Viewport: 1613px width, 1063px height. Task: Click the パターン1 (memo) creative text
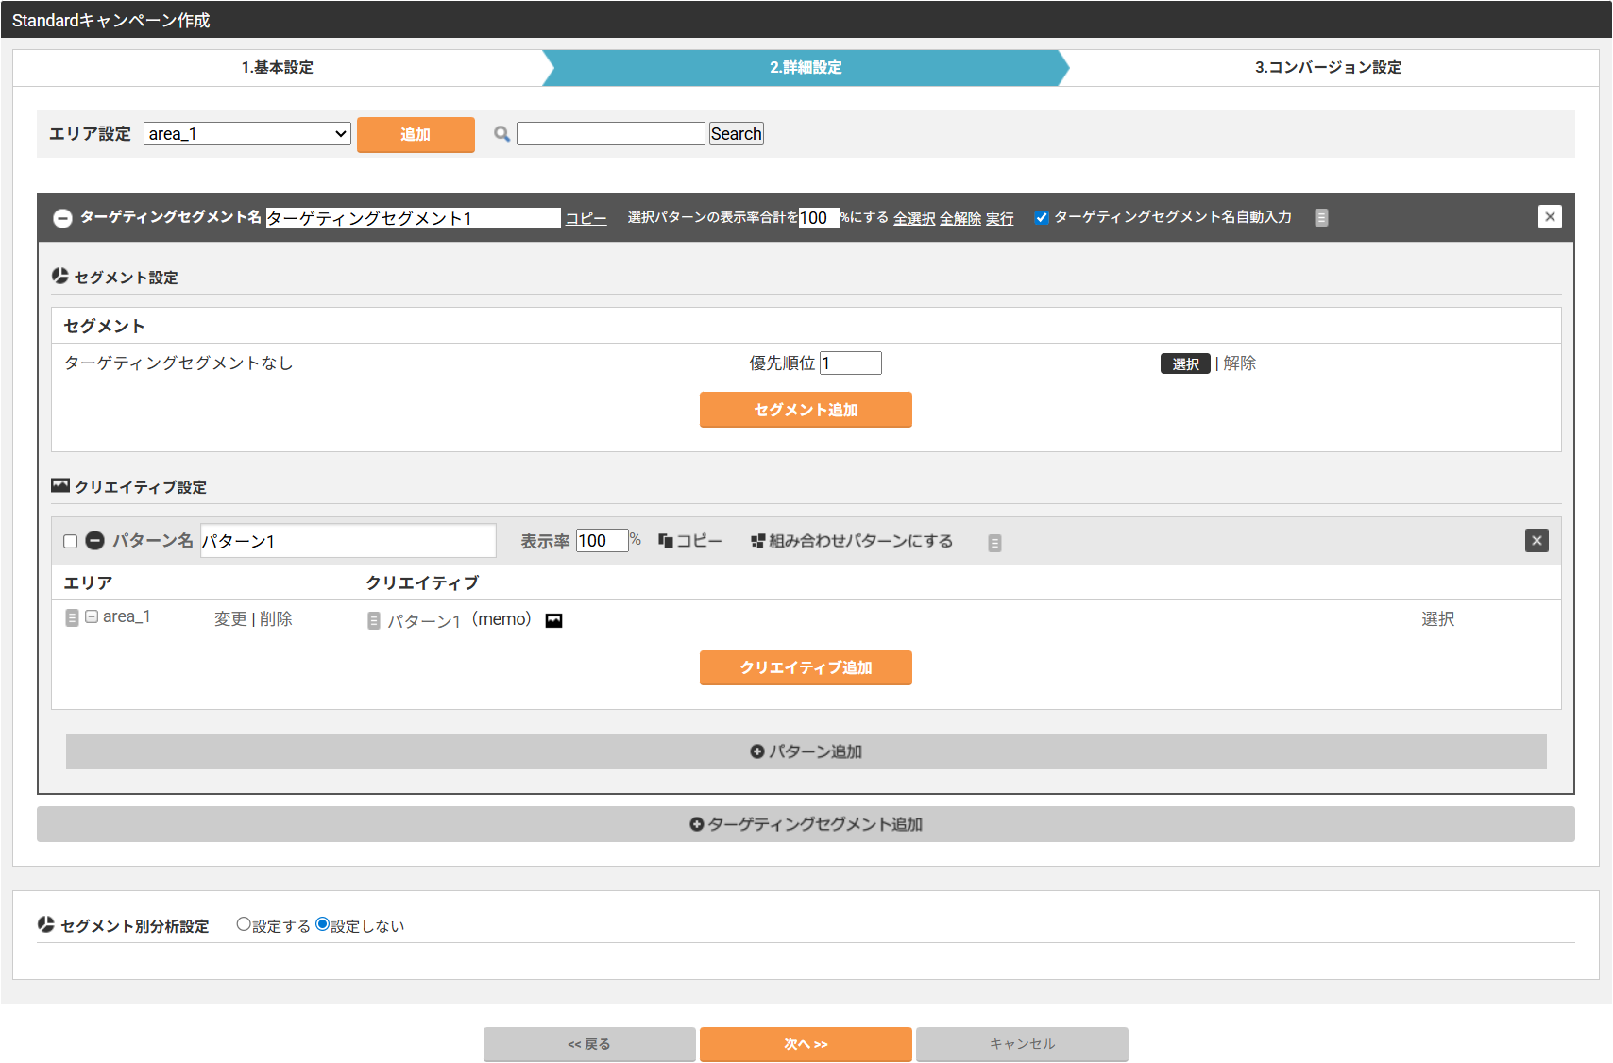(460, 620)
